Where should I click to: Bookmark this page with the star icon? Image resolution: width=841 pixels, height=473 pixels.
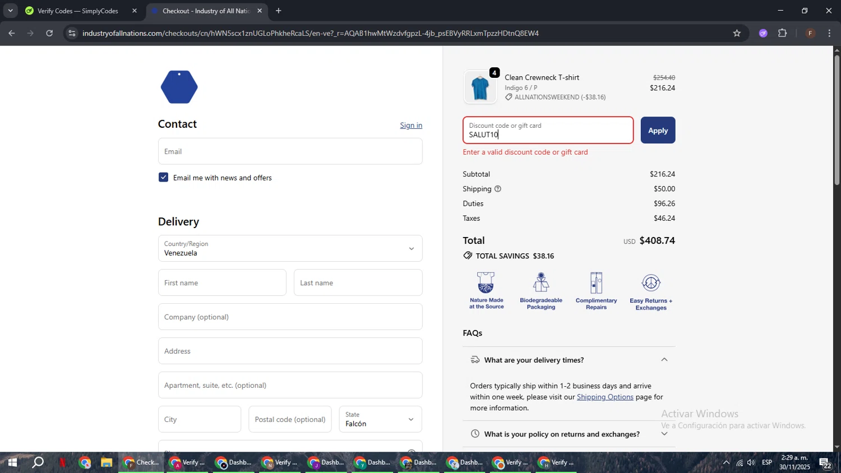(x=737, y=33)
